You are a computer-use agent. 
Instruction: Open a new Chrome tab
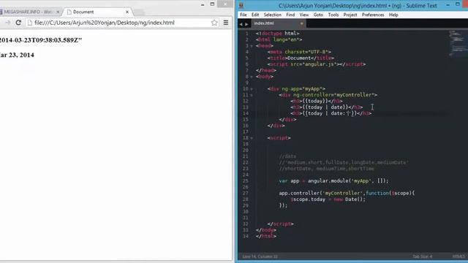(139, 12)
